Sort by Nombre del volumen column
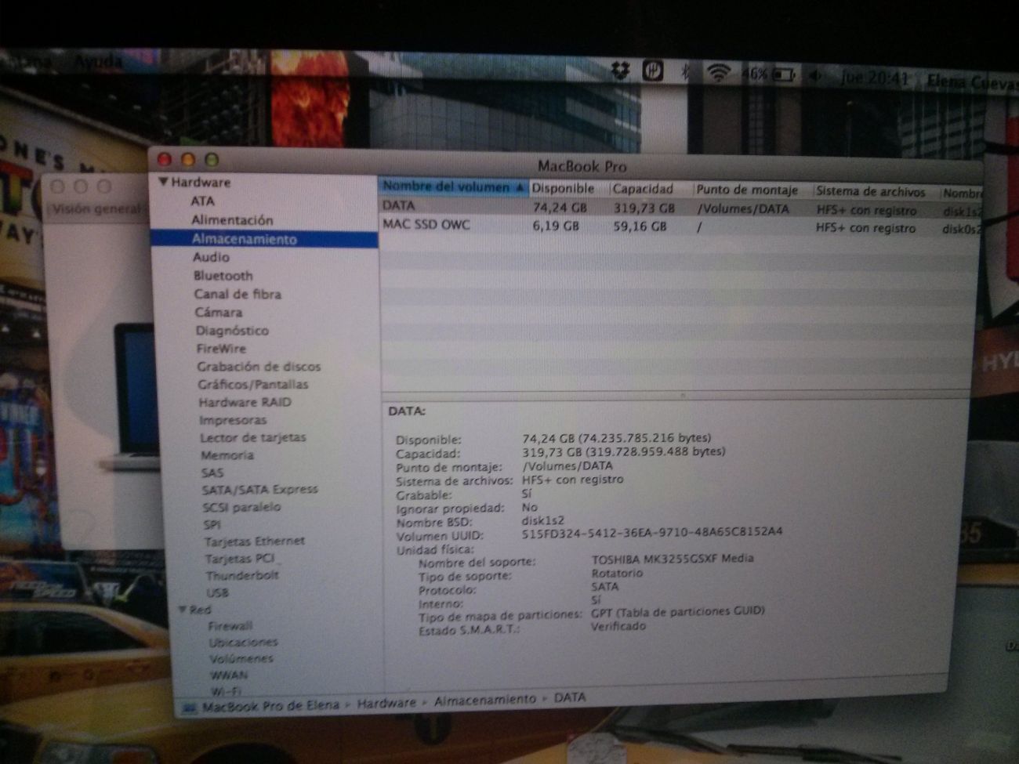 453,187
